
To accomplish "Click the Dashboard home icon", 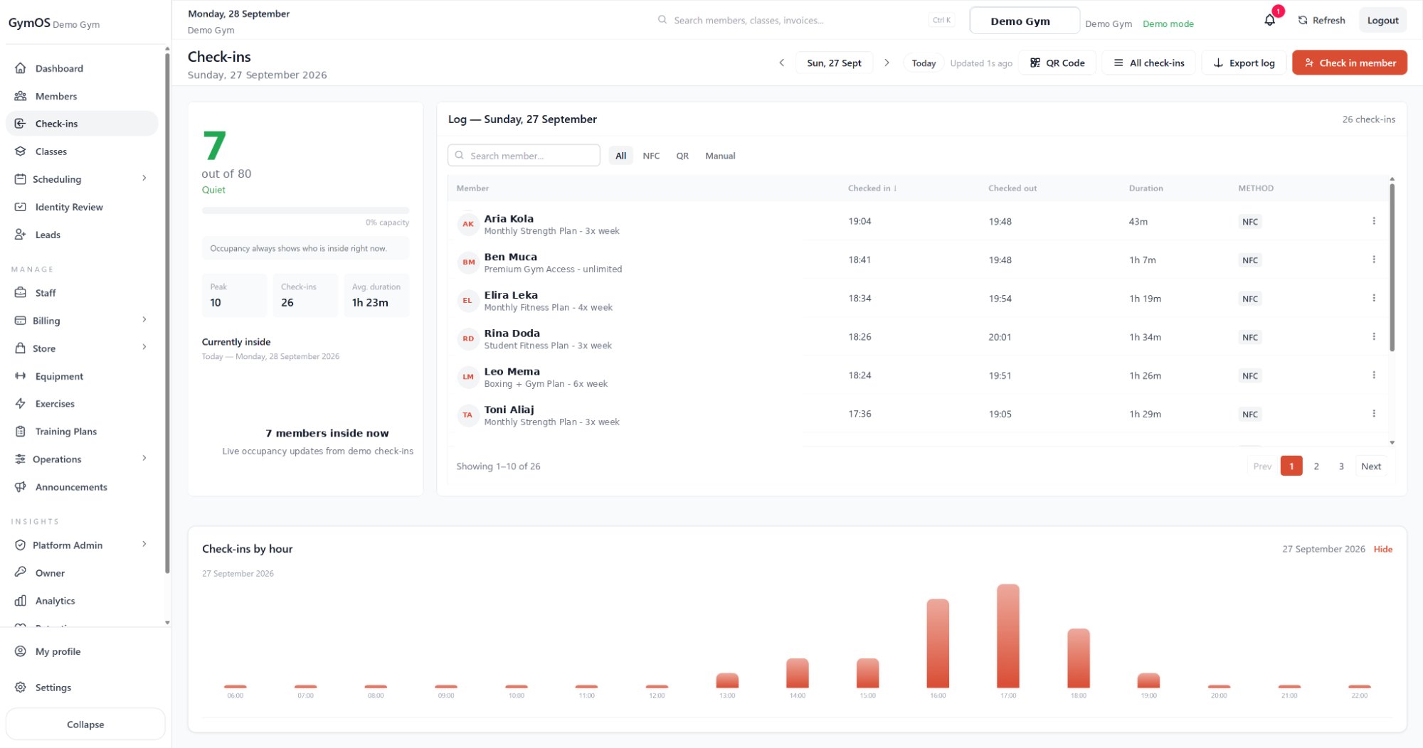I will pyautogui.click(x=21, y=68).
